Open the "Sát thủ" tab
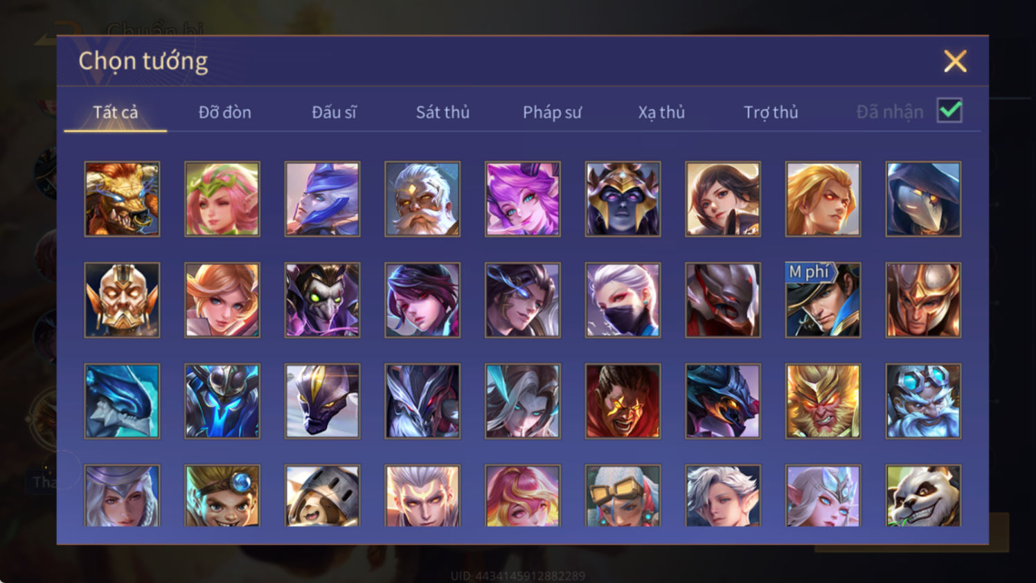The width and height of the screenshot is (1036, 583). pos(443,112)
